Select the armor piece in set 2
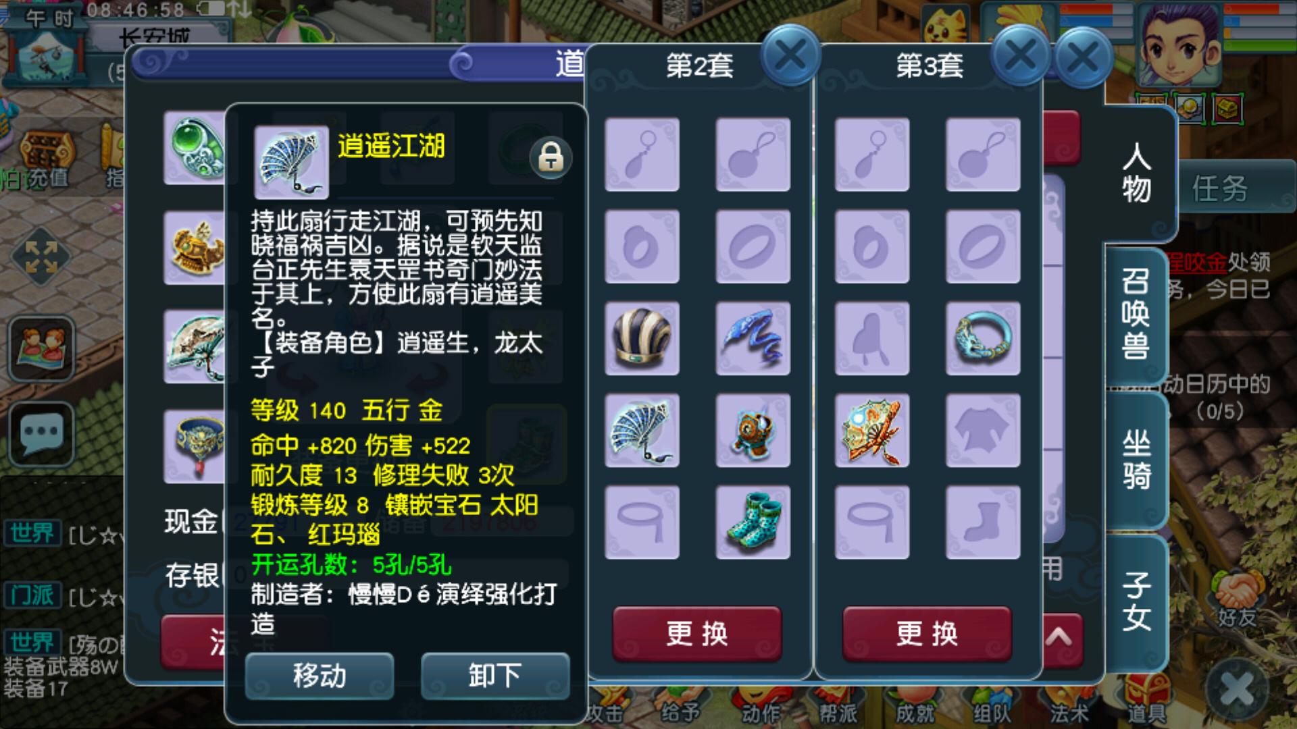The width and height of the screenshot is (1297, 729). click(753, 430)
